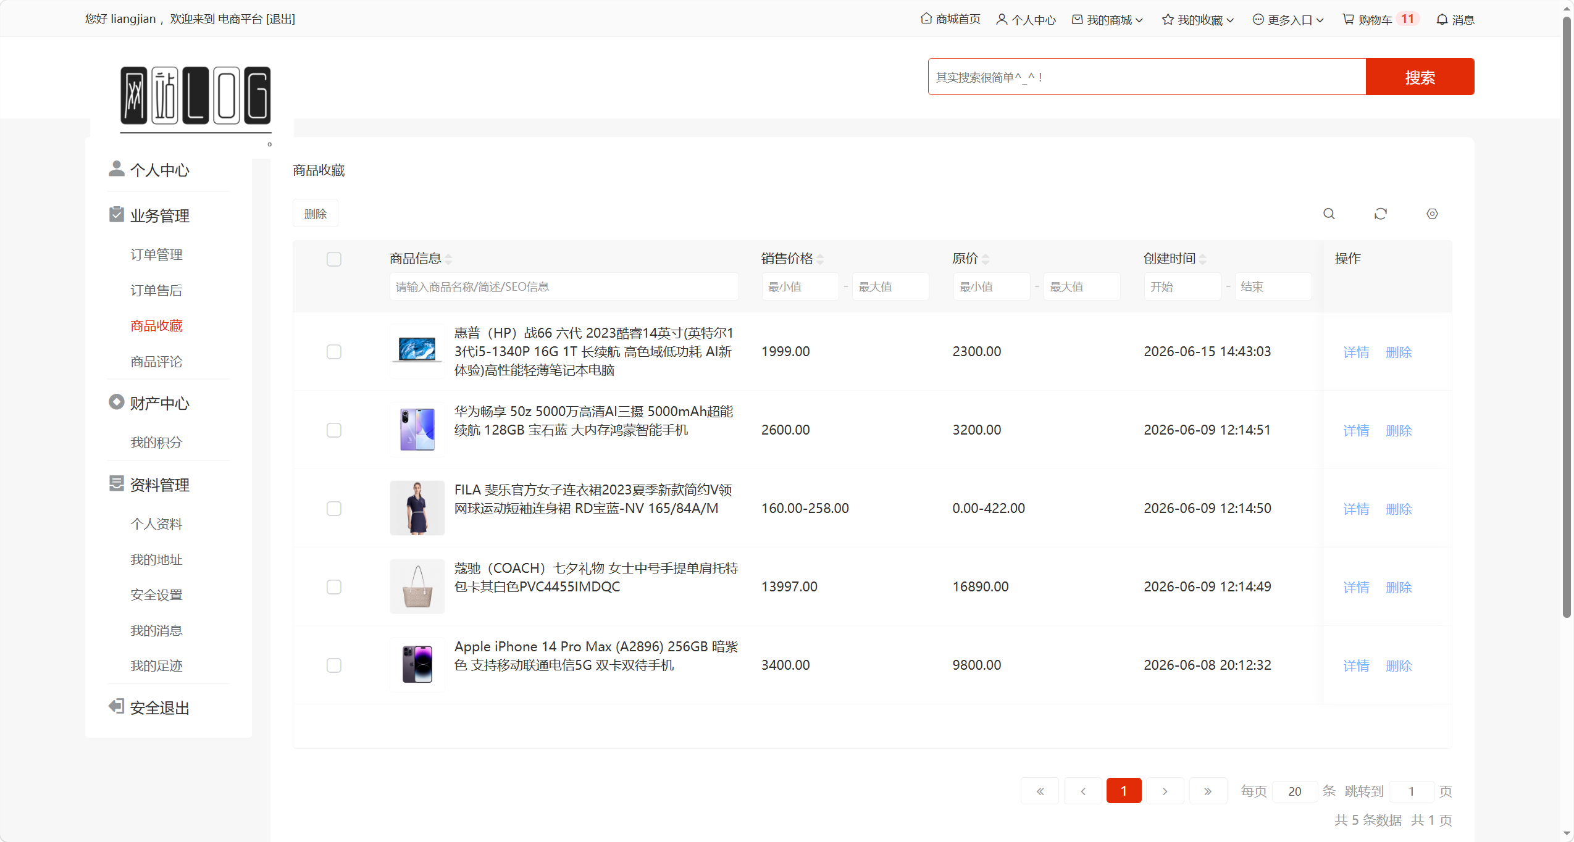The width and height of the screenshot is (1574, 842).
Task: Click the 我的商城 store icon
Action: (1077, 19)
